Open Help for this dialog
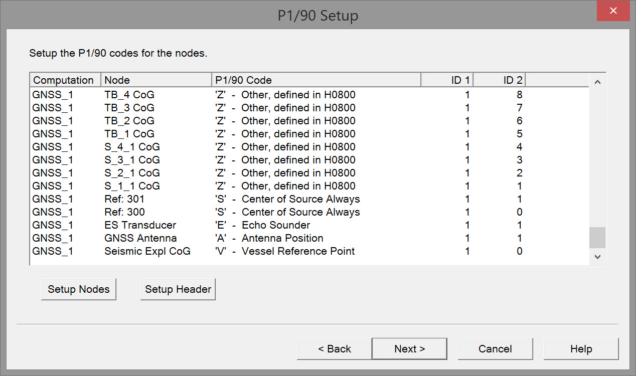 click(x=581, y=349)
